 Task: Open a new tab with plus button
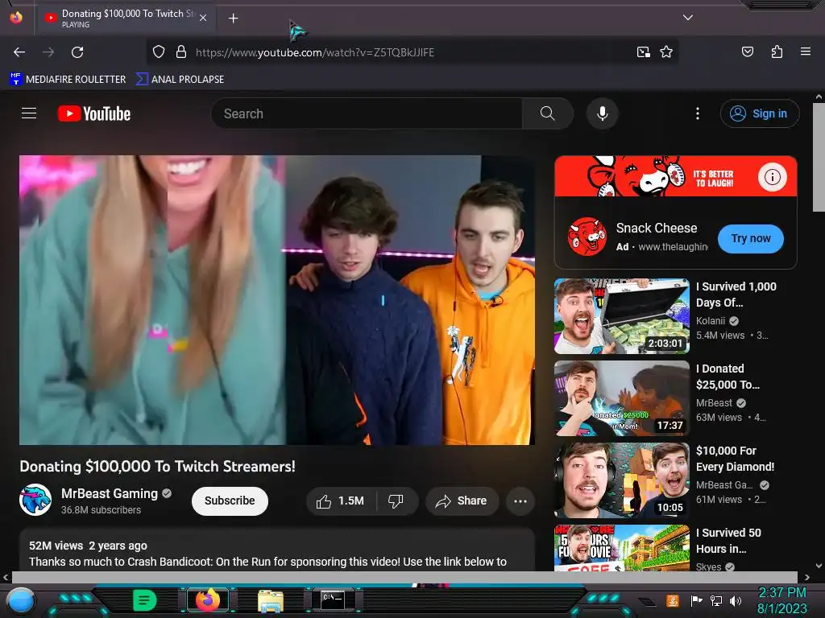233,19
